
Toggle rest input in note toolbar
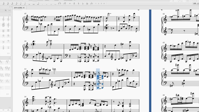coord(65,4)
